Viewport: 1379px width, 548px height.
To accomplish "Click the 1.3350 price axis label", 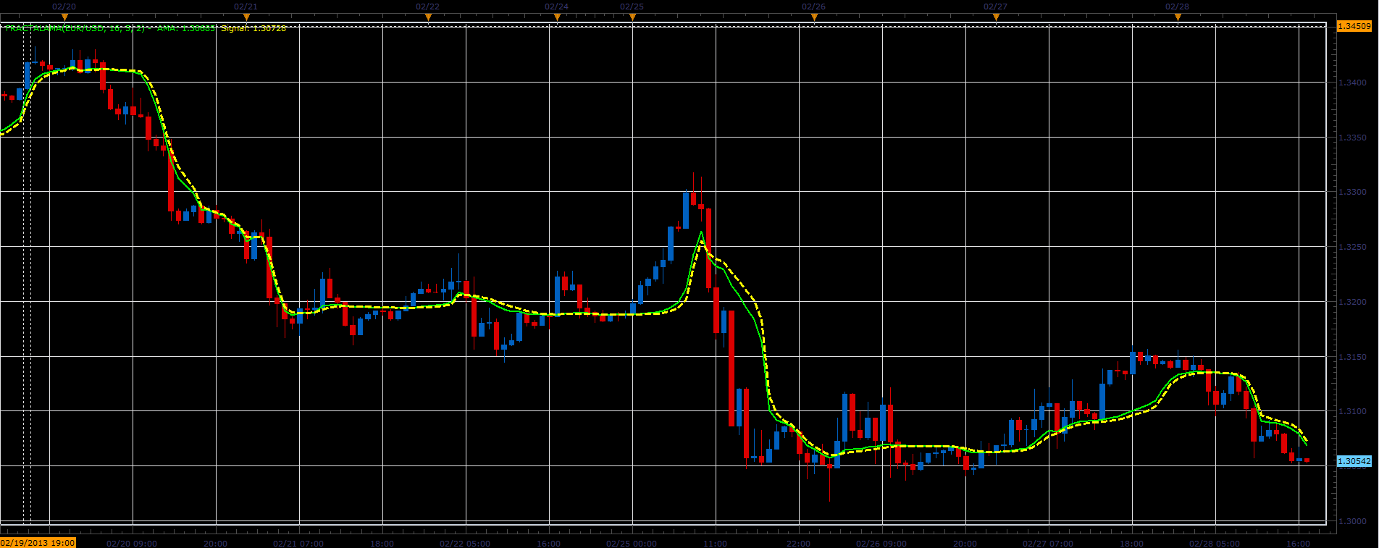I will click(x=1354, y=138).
